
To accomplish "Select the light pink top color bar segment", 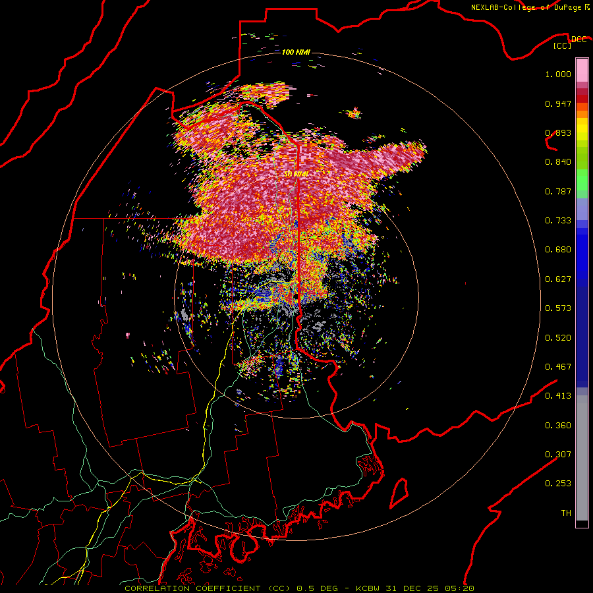I will [x=582, y=71].
